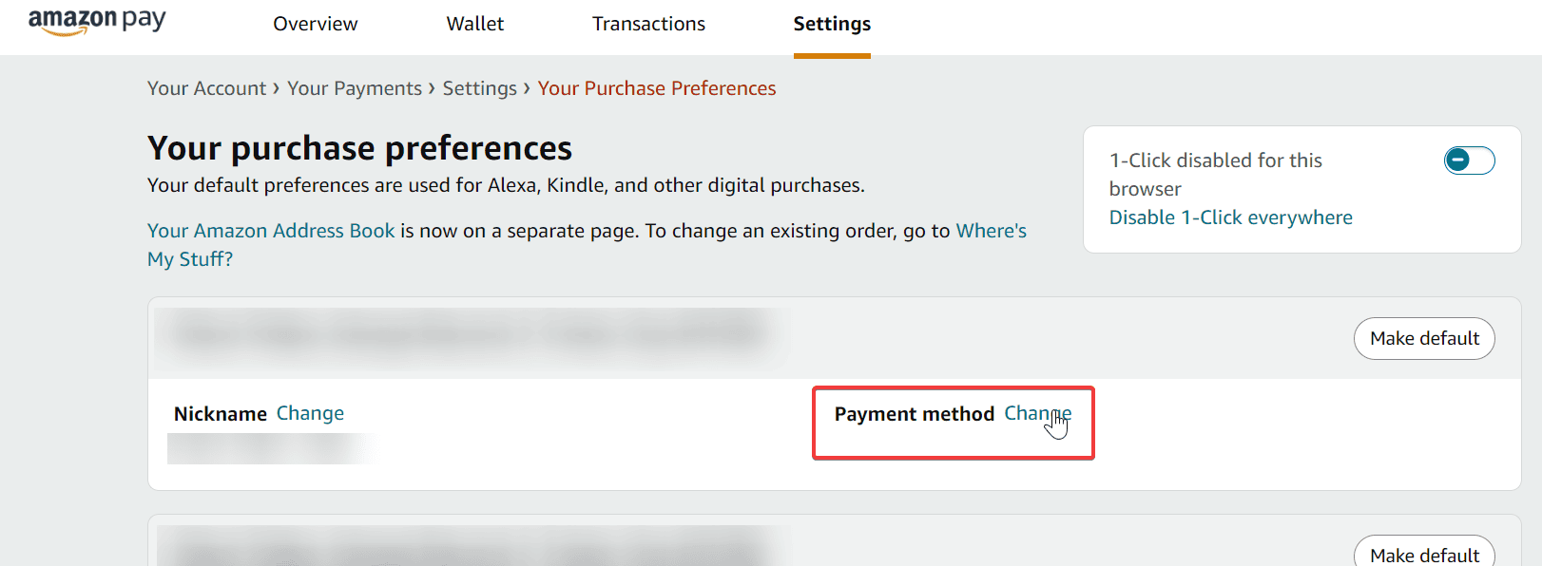Click the Amazon Pay logo

pyautogui.click(x=96, y=20)
